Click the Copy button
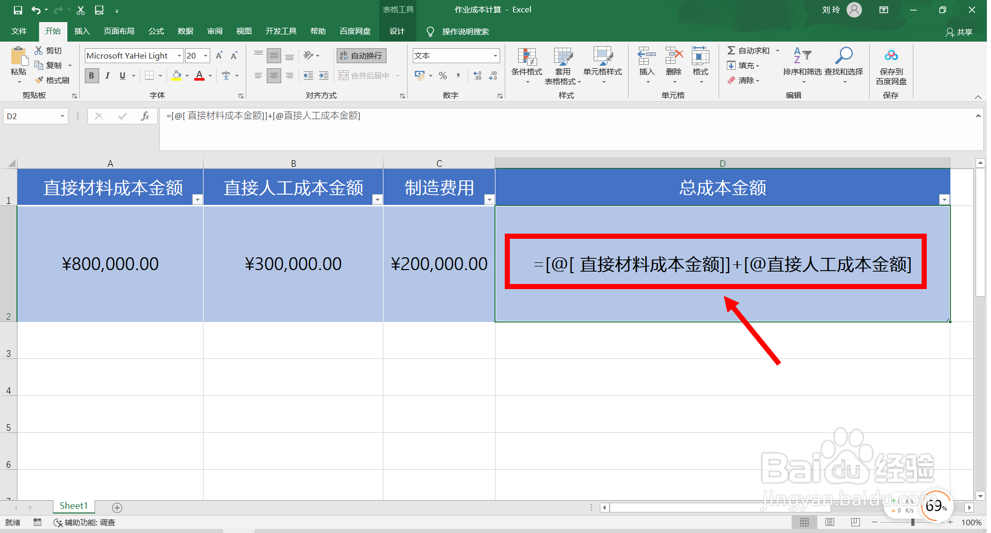 click(x=48, y=65)
